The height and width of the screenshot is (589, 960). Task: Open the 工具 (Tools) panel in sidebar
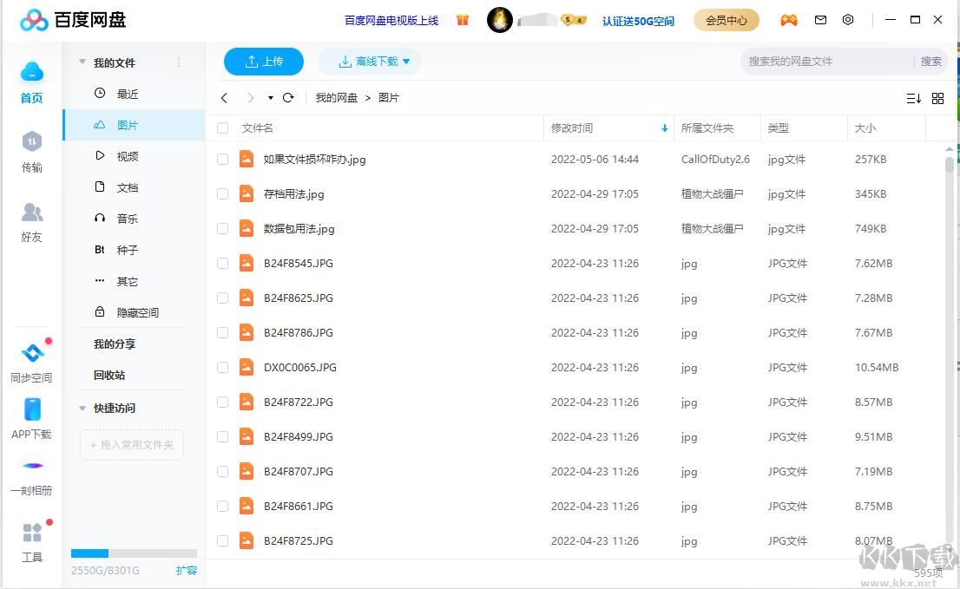pyautogui.click(x=31, y=540)
